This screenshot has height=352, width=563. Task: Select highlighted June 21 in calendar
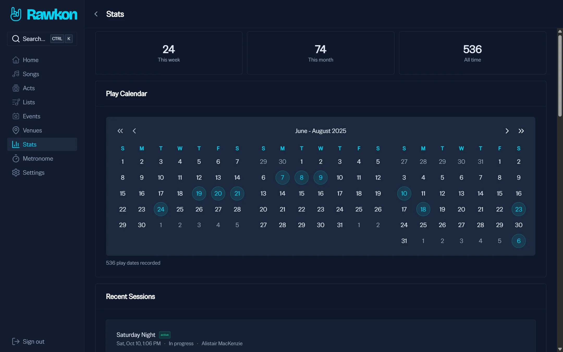[237, 193]
